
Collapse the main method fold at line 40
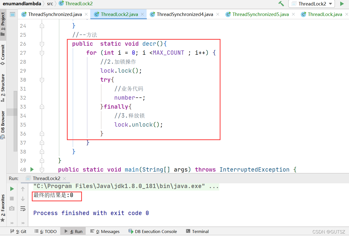tap(42, 170)
